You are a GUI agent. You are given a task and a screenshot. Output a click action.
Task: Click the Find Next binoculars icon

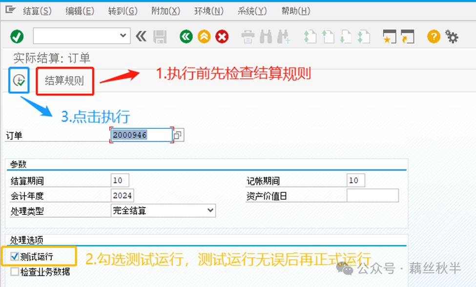pos(284,37)
